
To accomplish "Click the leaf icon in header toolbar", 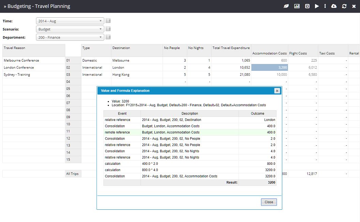I will (286, 6).
